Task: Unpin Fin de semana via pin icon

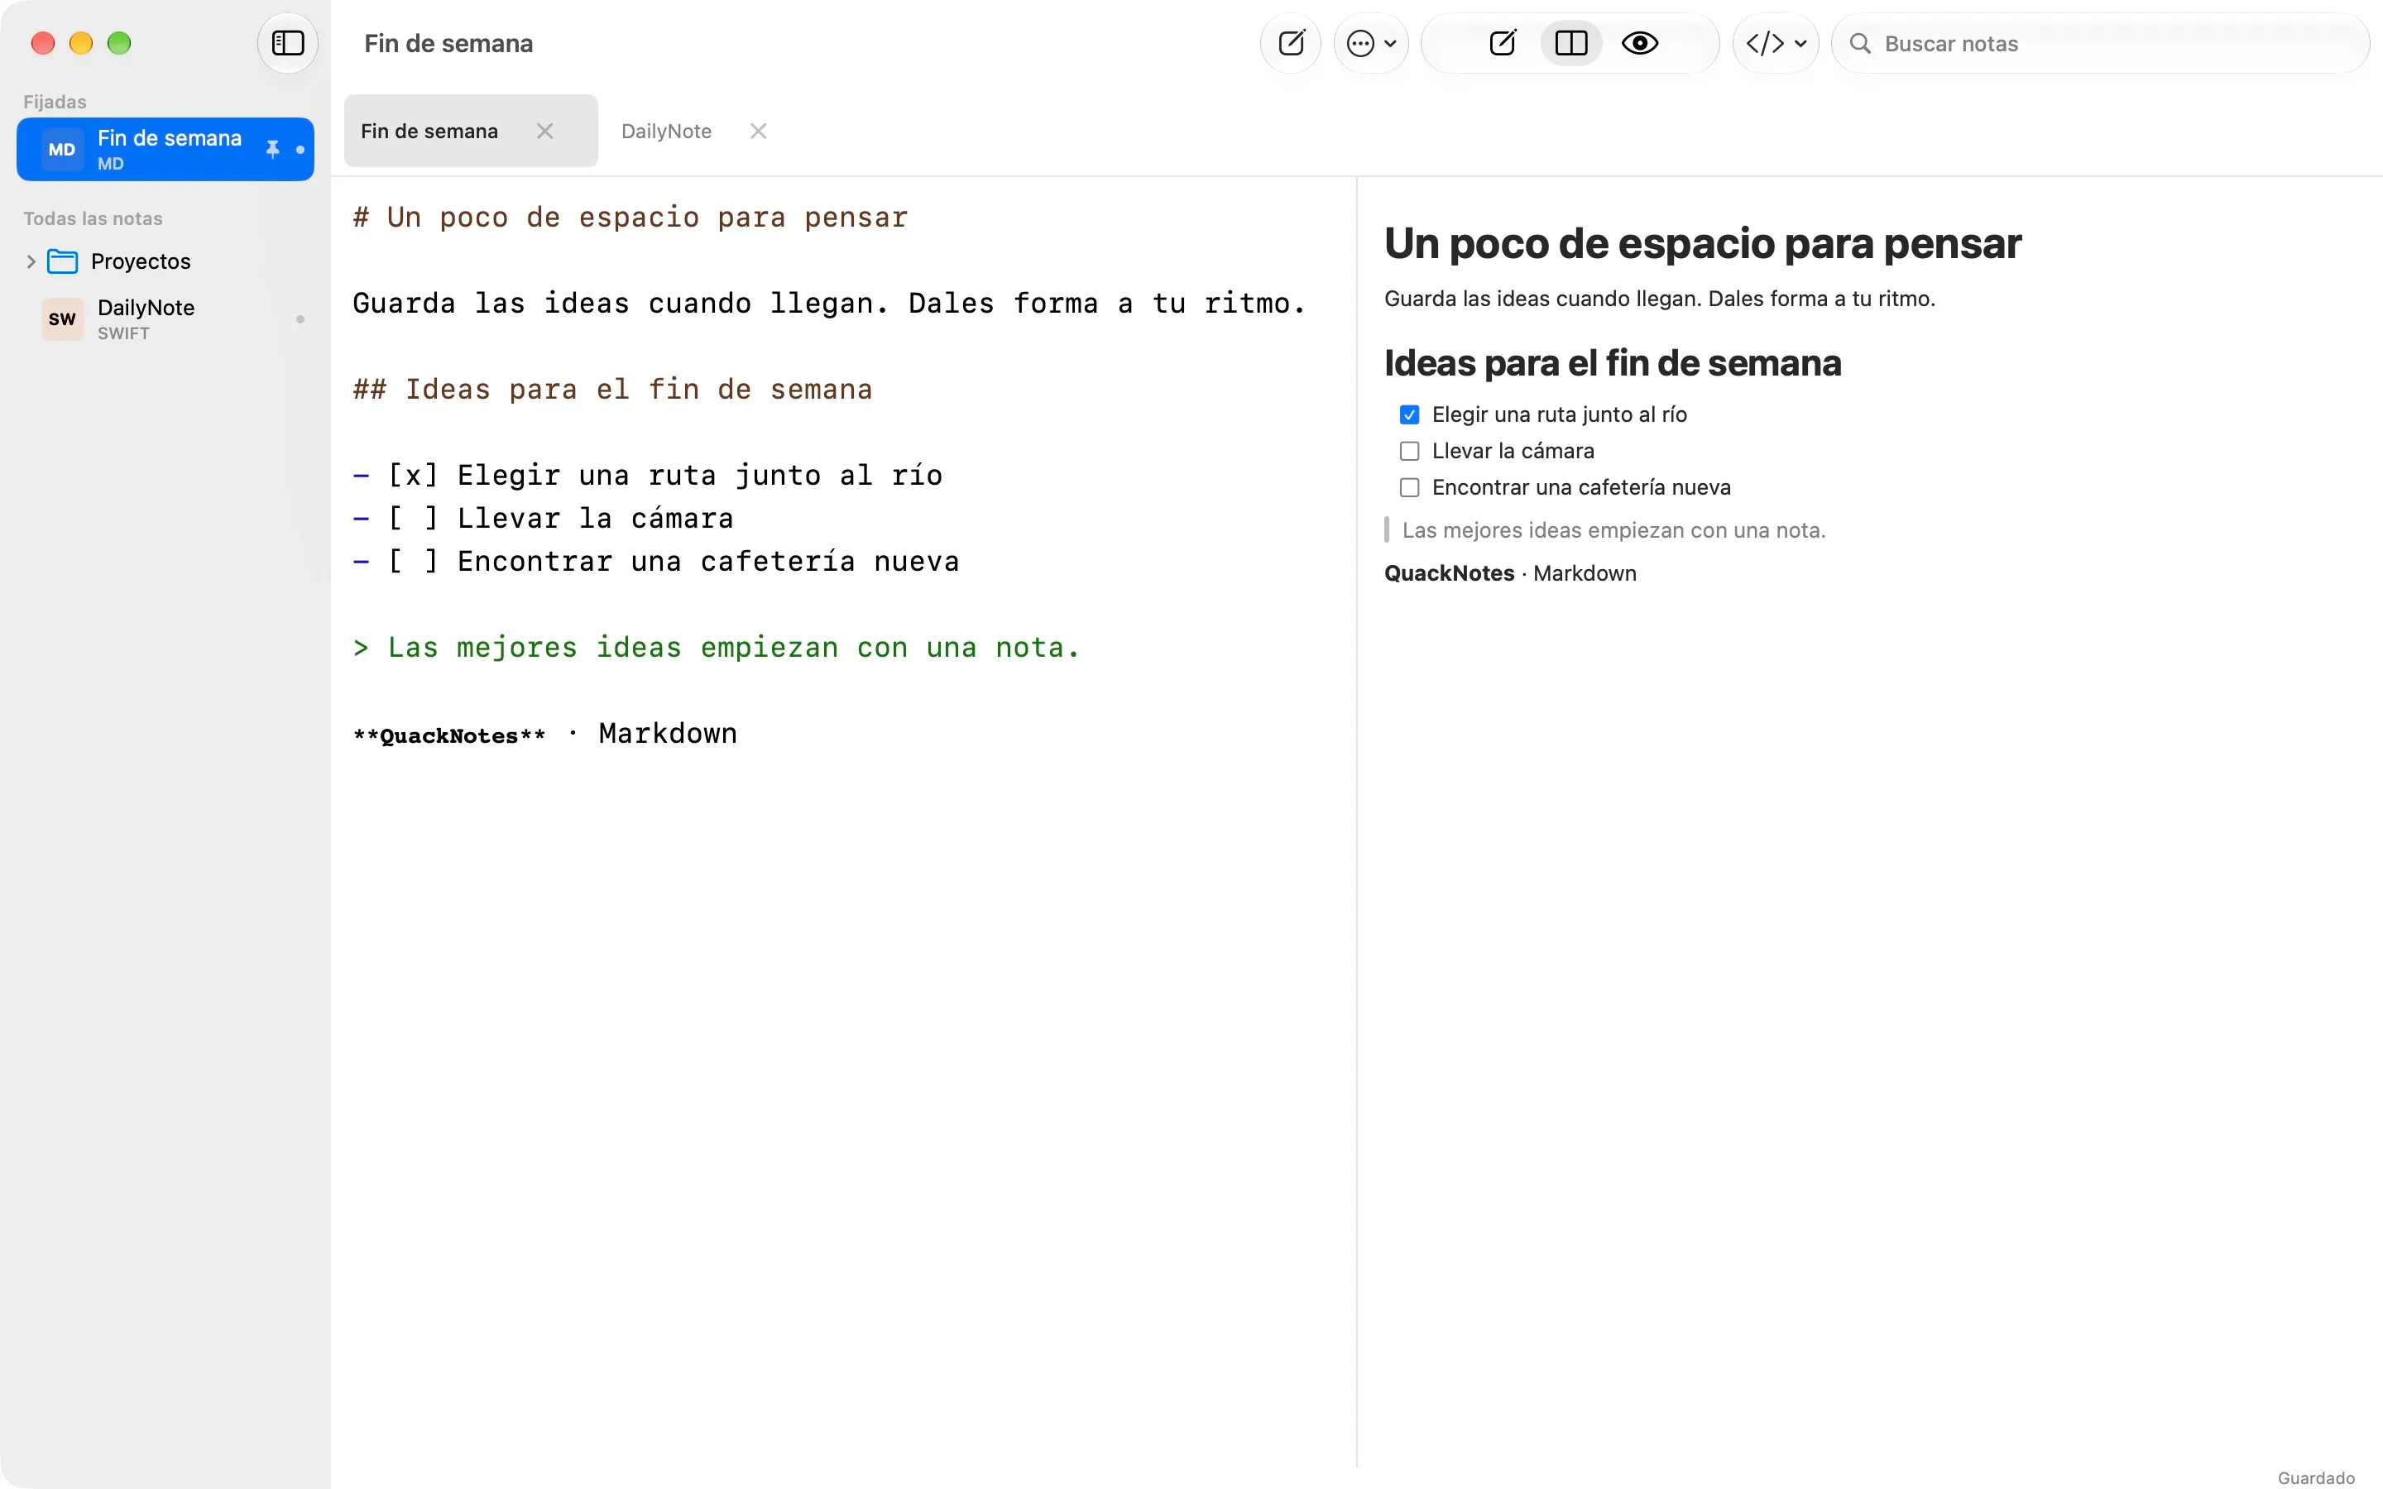Action: (x=273, y=150)
